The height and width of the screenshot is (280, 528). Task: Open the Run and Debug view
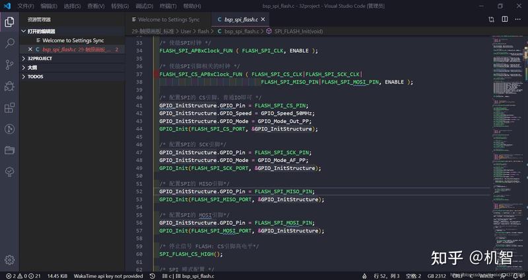(x=9, y=86)
